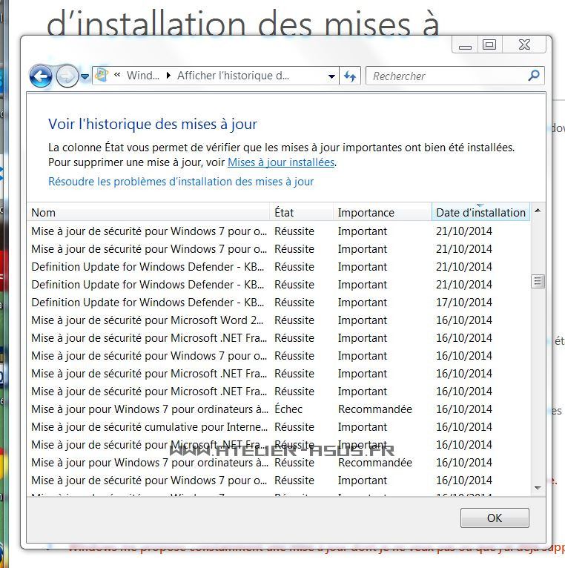Click the Control Panel icon in the address bar

tap(102, 75)
